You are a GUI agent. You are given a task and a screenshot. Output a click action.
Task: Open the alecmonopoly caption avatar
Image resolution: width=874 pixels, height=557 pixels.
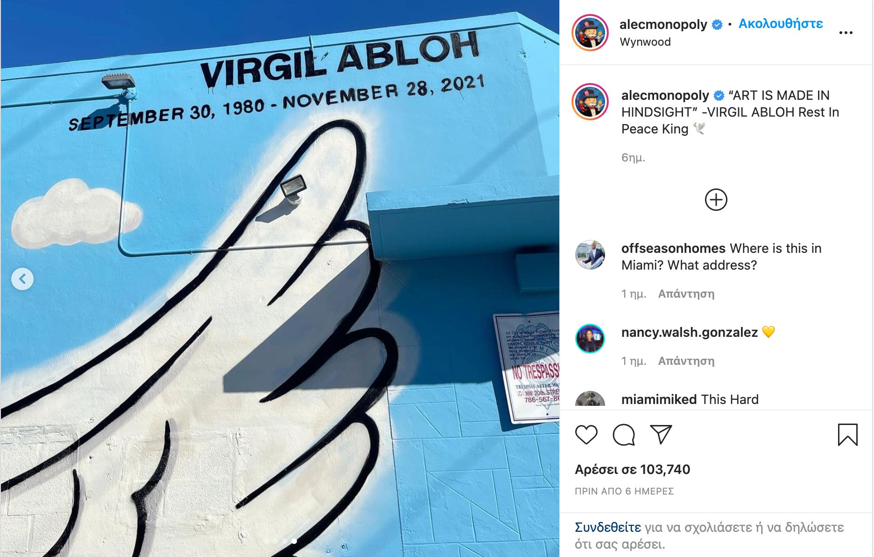pyautogui.click(x=591, y=102)
